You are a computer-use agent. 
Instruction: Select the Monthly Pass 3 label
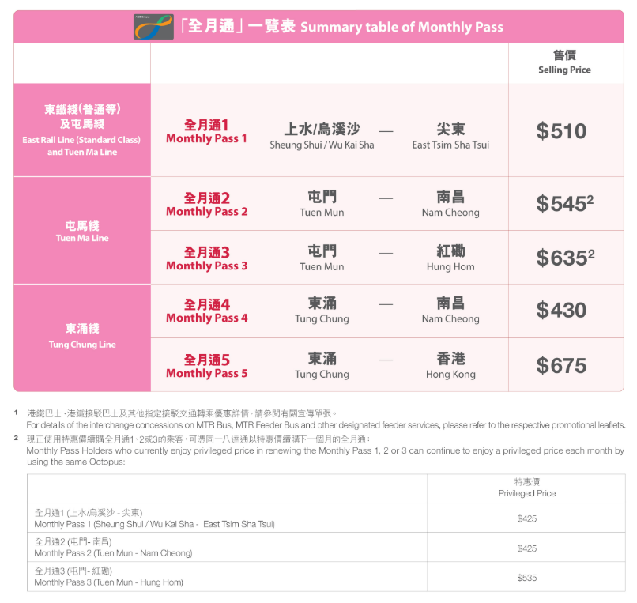(x=206, y=258)
